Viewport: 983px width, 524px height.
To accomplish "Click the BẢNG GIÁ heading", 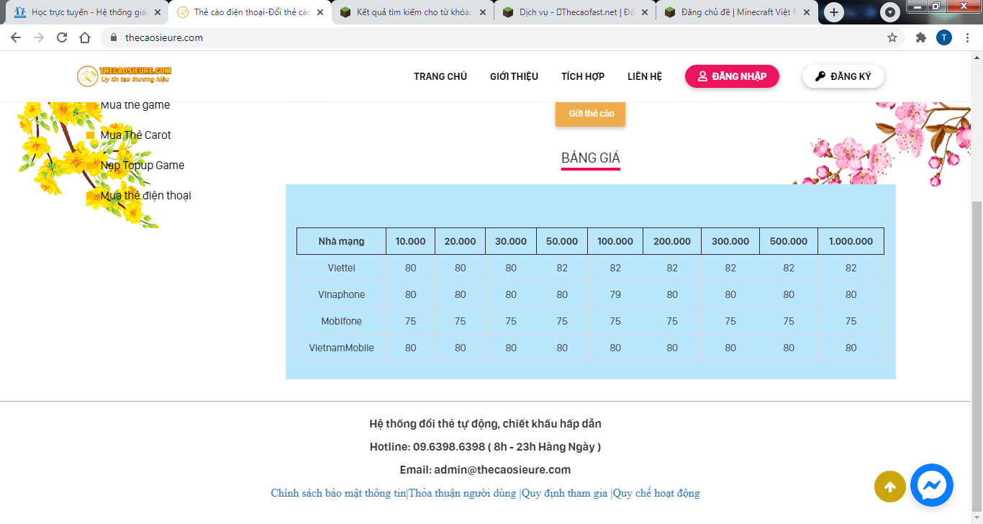I will [x=591, y=158].
